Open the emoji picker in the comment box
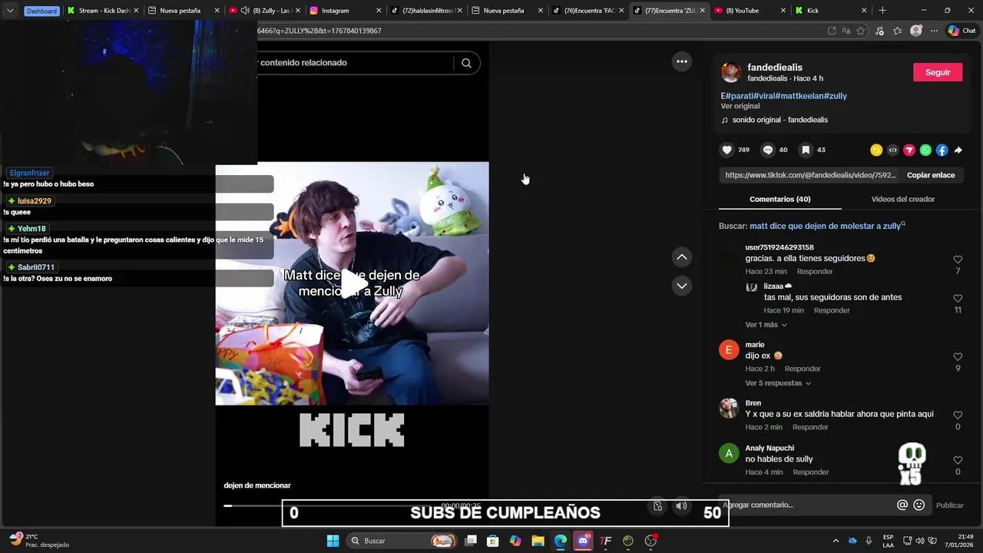983x553 pixels. 918,505
